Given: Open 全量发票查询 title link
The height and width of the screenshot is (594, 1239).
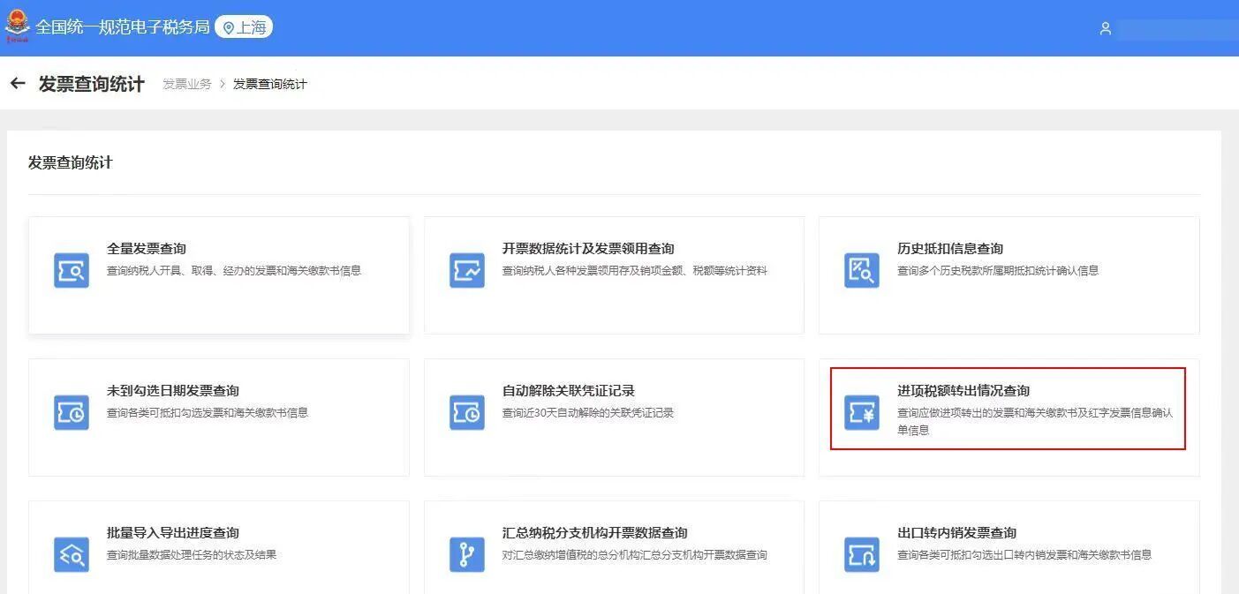Looking at the screenshot, I should (x=147, y=249).
